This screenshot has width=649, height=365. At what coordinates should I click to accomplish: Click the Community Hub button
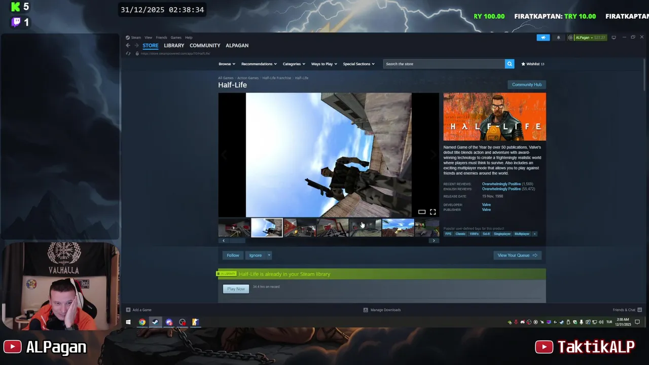527,85
